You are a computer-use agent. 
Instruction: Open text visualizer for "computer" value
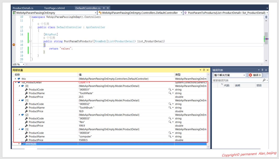pos(170,136)
